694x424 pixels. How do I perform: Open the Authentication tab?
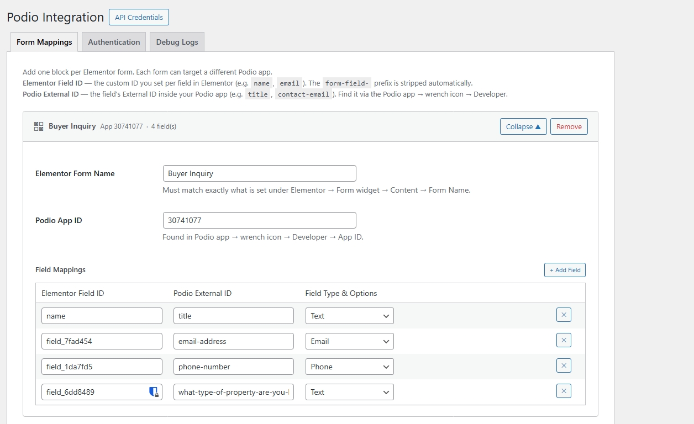[114, 42]
